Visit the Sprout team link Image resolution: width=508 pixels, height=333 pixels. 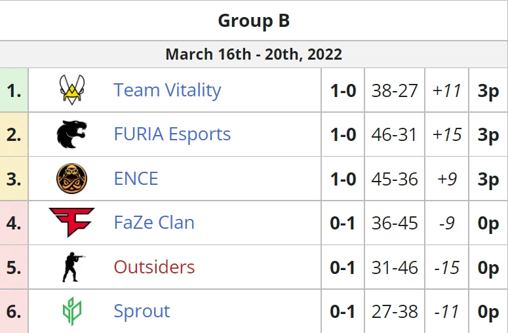click(x=142, y=311)
